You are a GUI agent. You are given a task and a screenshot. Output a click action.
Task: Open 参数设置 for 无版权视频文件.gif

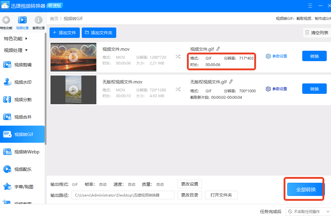tap(276, 89)
